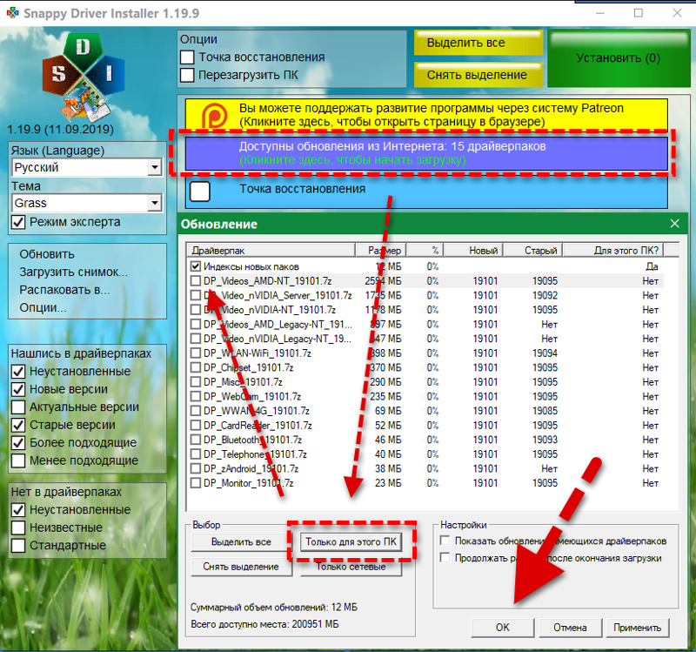
Task: Check DP_CardReader_19101.7z driverpack
Action: (x=195, y=425)
